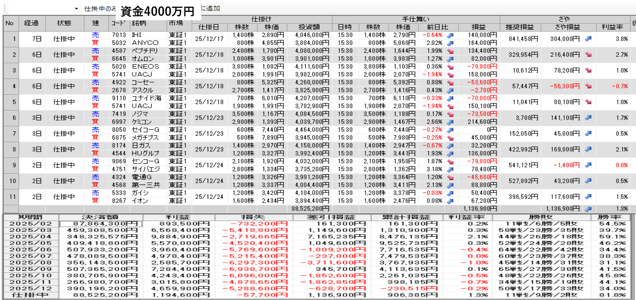636x300 pixels.
Task: Click the up arrow beside 141,100円 spread profit
Action: [589, 117]
